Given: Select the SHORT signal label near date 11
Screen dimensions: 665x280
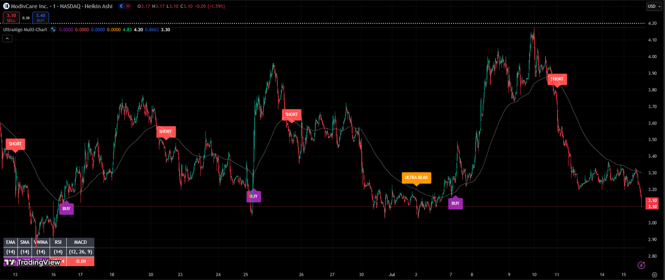Looking at the screenshot, I should click(557, 79).
